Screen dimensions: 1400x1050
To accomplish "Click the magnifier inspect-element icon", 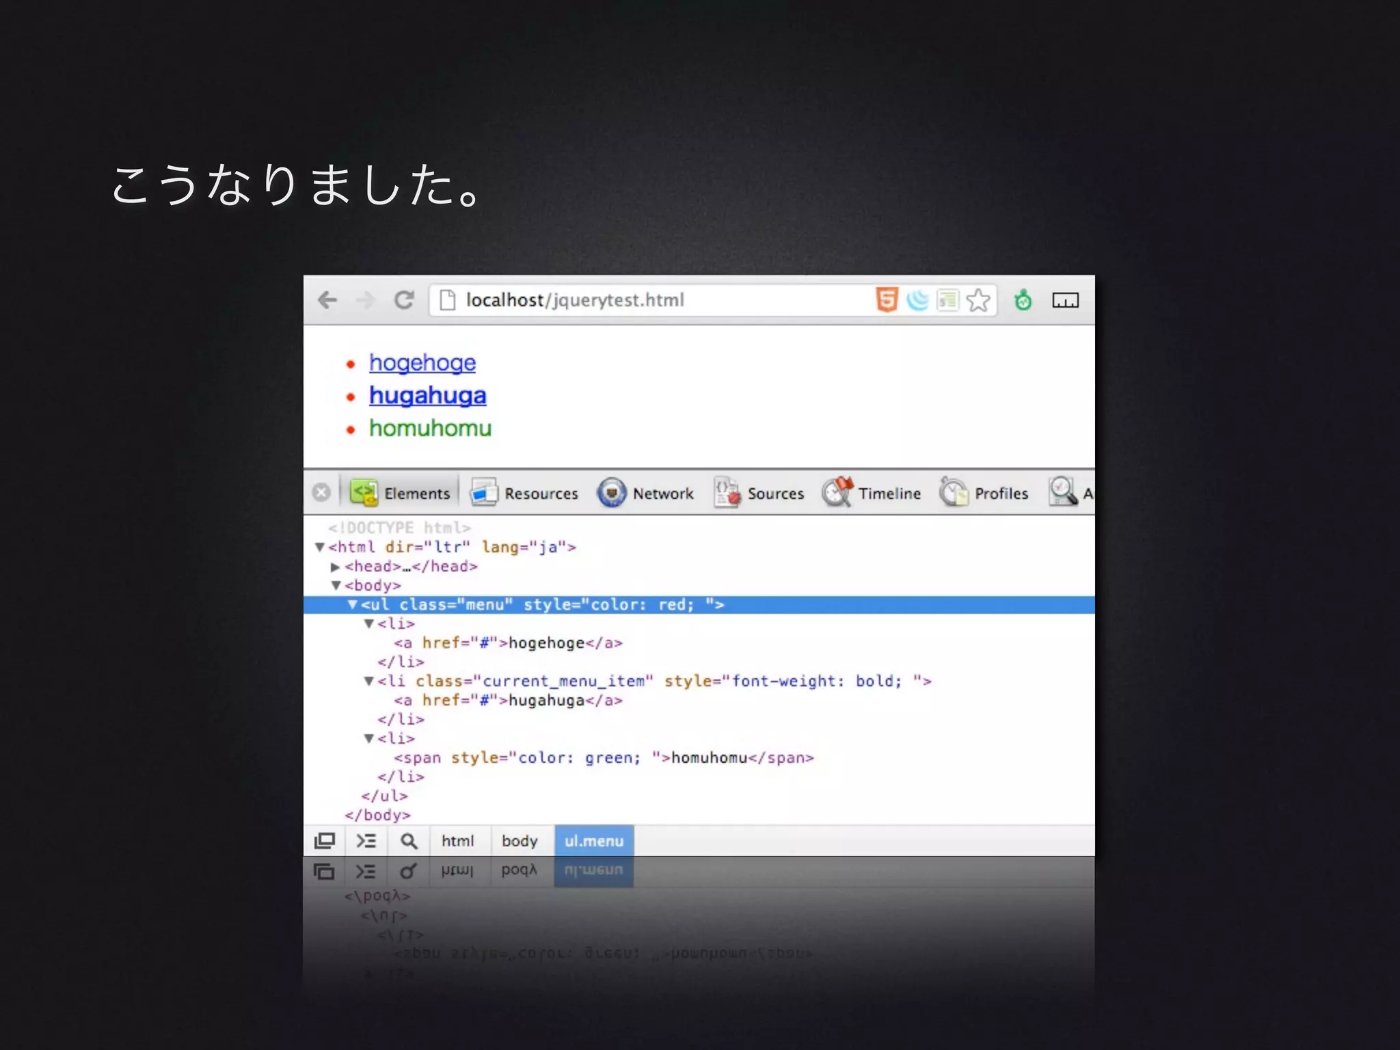I will click(x=409, y=841).
